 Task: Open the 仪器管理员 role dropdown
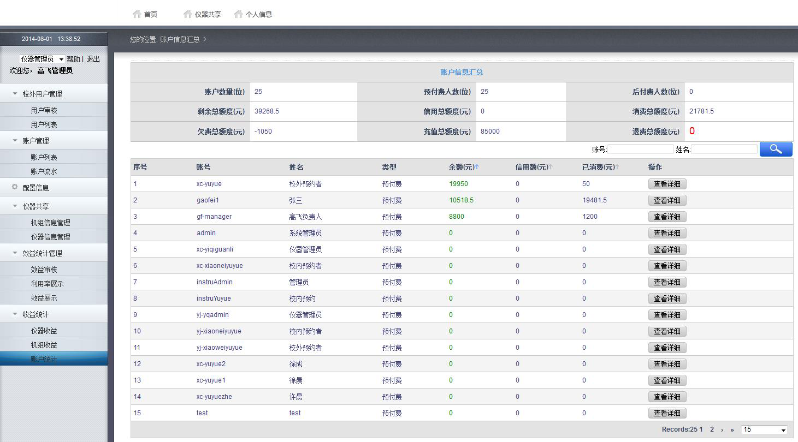pos(42,59)
